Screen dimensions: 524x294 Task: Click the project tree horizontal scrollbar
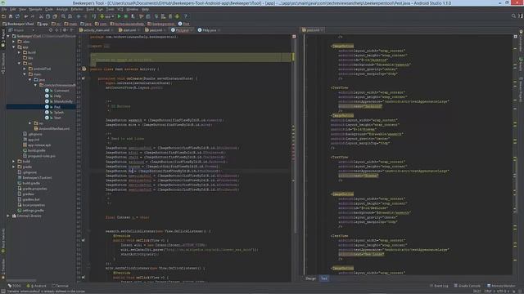coord(22,281)
